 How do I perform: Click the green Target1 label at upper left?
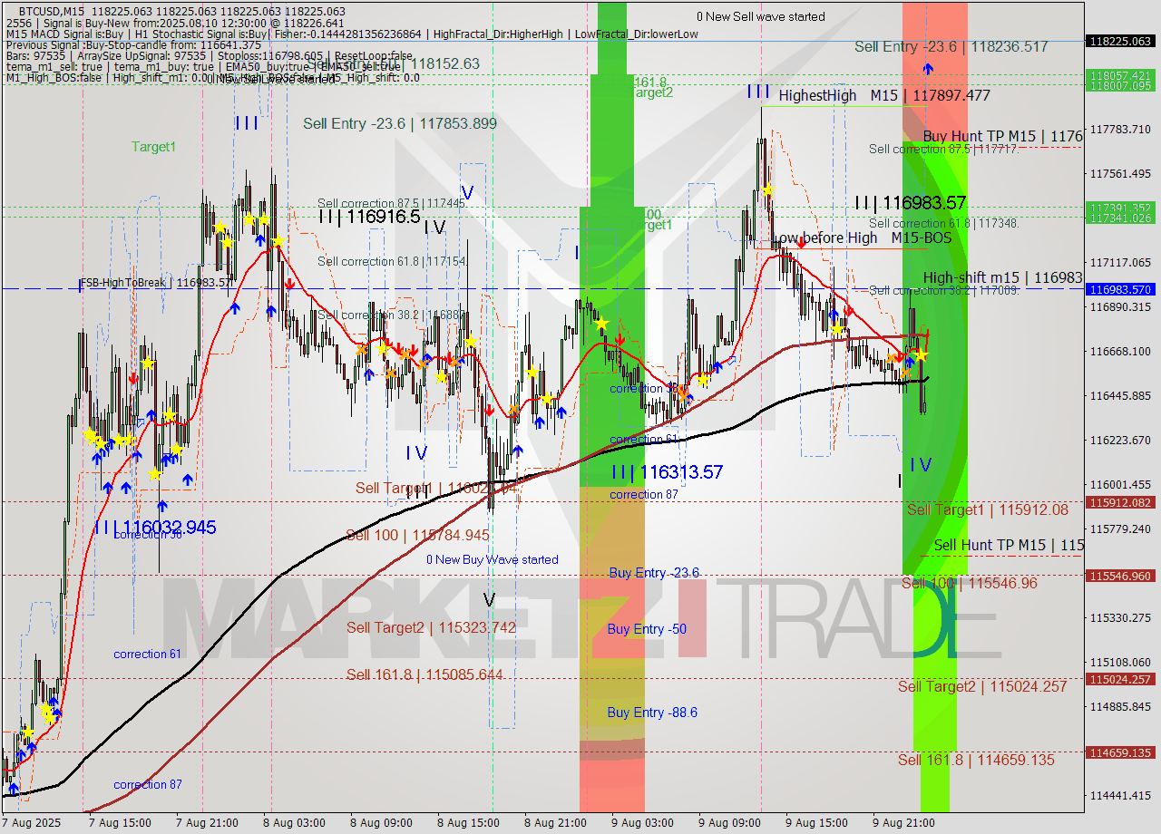pyautogui.click(x=153, y=146)
